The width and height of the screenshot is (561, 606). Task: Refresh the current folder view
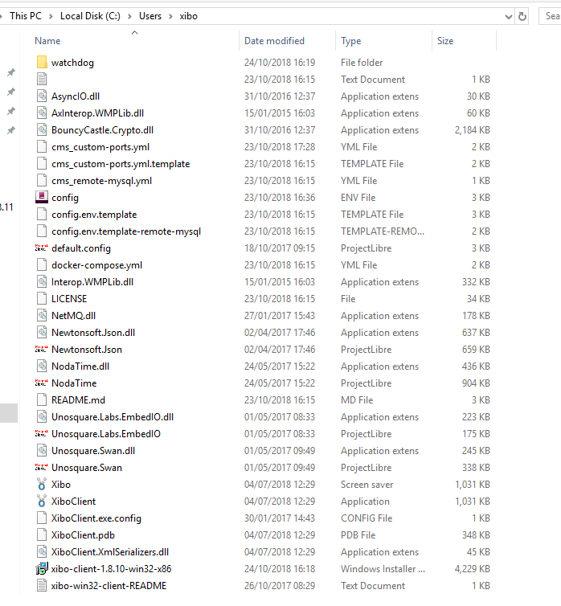tap(522, 16)
